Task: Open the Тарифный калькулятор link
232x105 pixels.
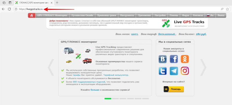Action: pyautogui.click(x=116, y=75)
